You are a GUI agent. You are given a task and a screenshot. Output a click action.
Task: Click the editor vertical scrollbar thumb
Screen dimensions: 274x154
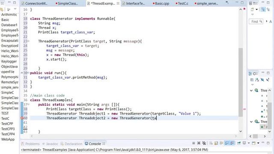pos(241,82)
